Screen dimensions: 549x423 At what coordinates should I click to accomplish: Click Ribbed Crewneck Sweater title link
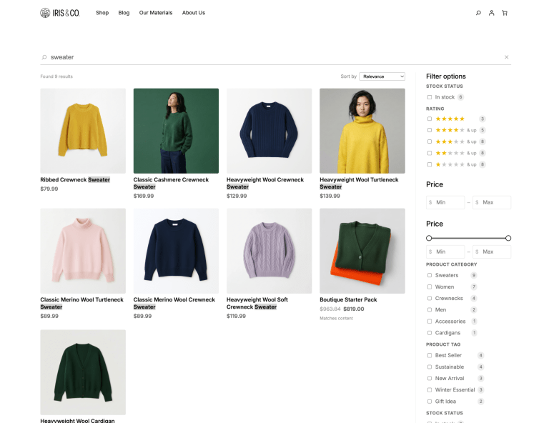coord(75,179)
